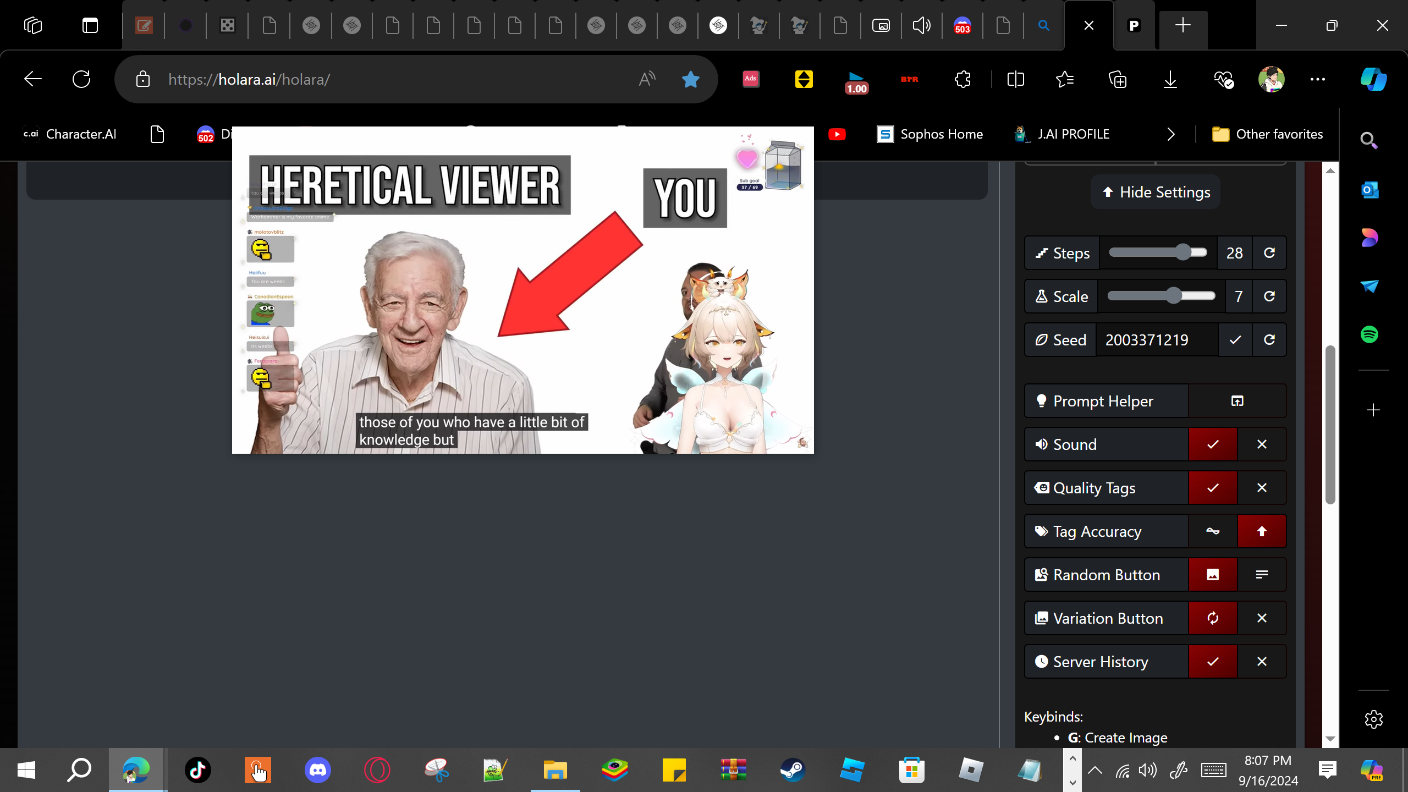Open Outlook in the Edge sidebar
1408x792 pixels.
1369,190
